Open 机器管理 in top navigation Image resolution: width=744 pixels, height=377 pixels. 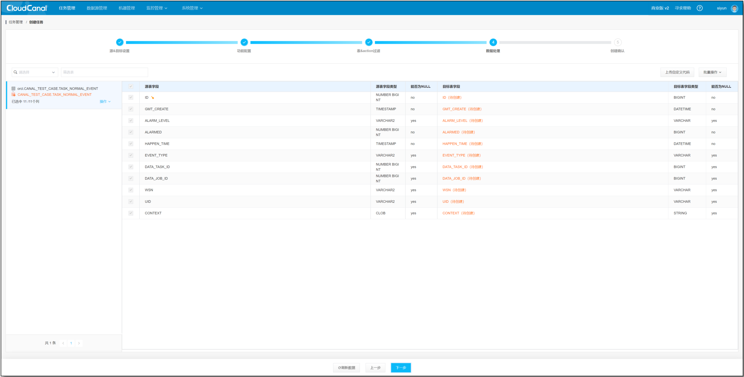(127, 8)
